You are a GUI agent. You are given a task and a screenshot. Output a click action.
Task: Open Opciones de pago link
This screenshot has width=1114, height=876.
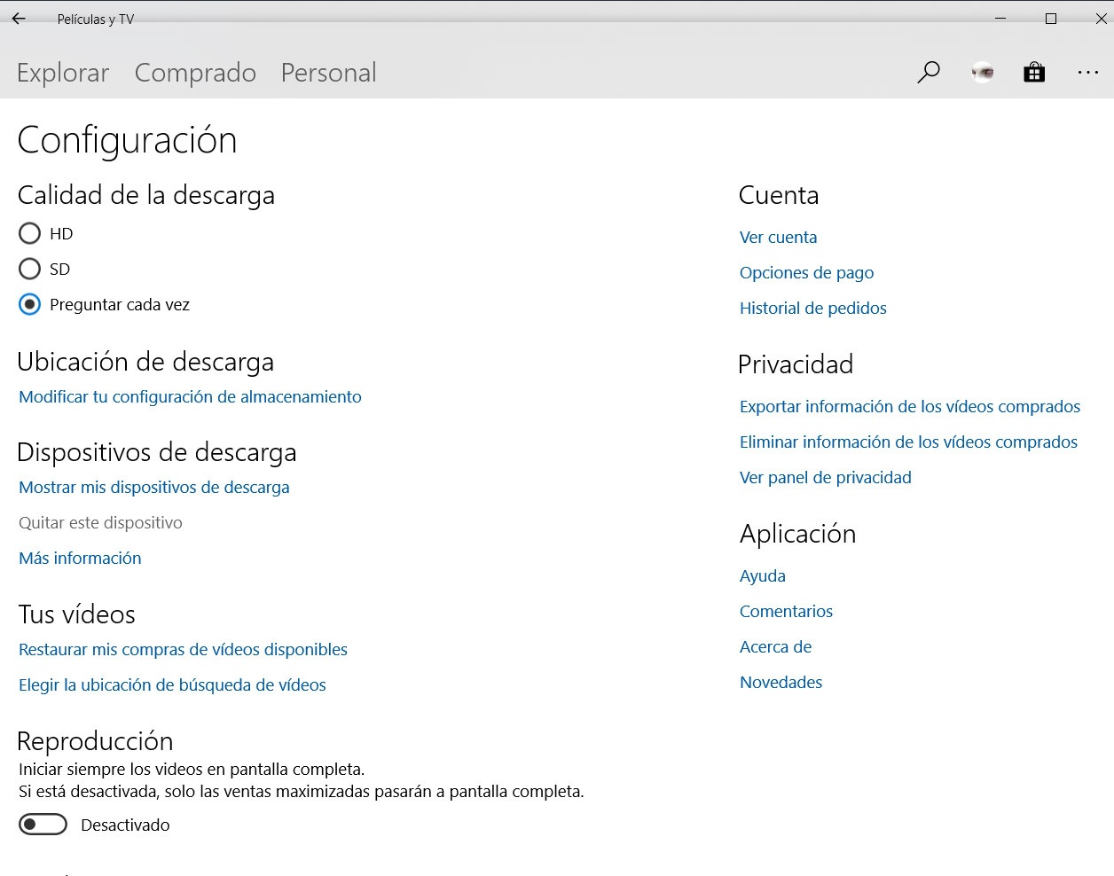pyautogui.click(x=806, y=272)
